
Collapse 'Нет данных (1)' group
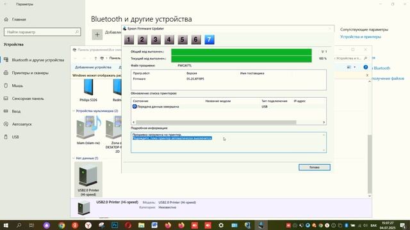74,158
